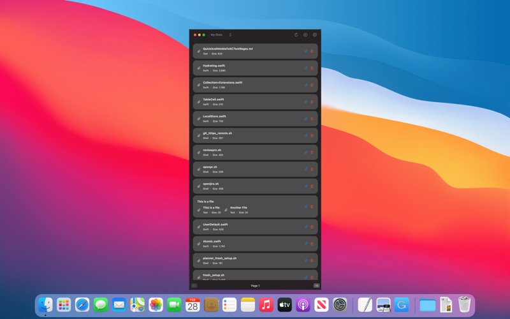510x319 pixels.
Task: Click blue link icon for UserDefault.swift
Action: point(306,227)
